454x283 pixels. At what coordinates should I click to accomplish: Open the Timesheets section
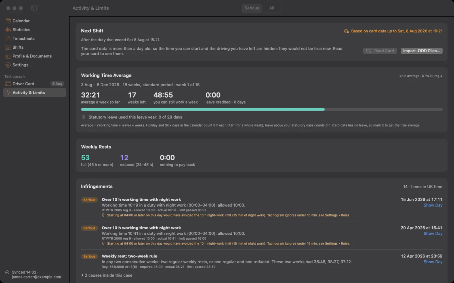35,38
